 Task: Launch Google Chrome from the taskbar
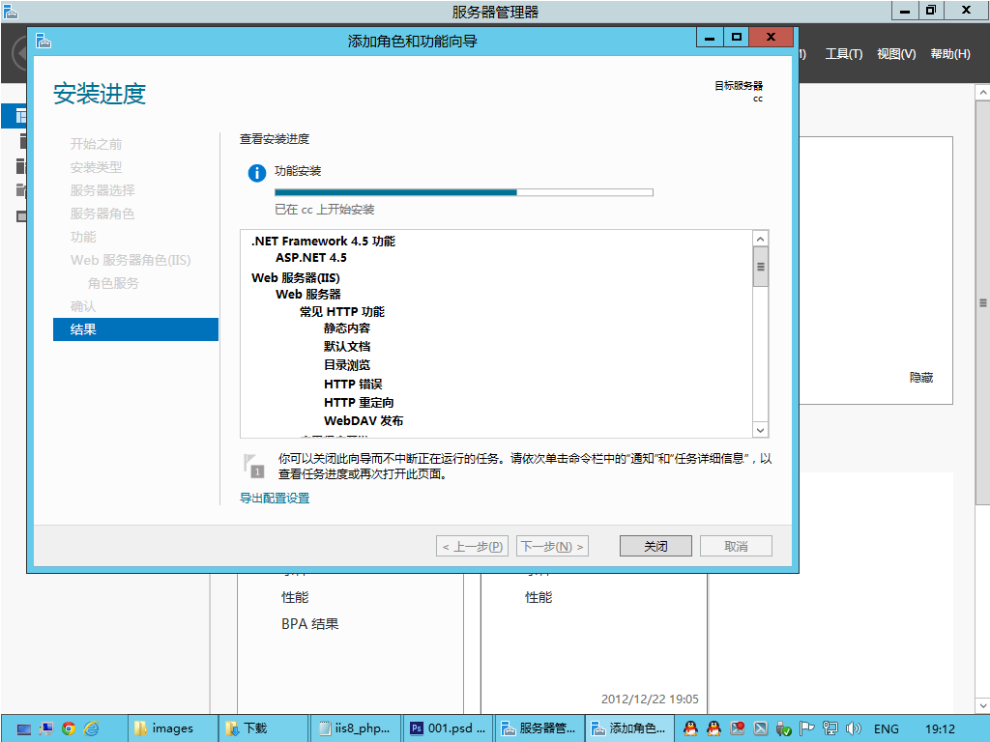(x=69, y=728)
